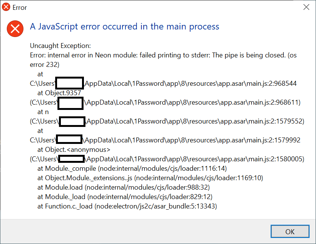Click the path ending main.js:2:968544

point(163,83)
